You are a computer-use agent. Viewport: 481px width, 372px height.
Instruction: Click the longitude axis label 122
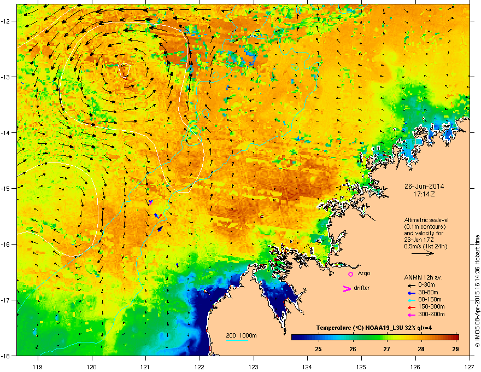(200, 367)
